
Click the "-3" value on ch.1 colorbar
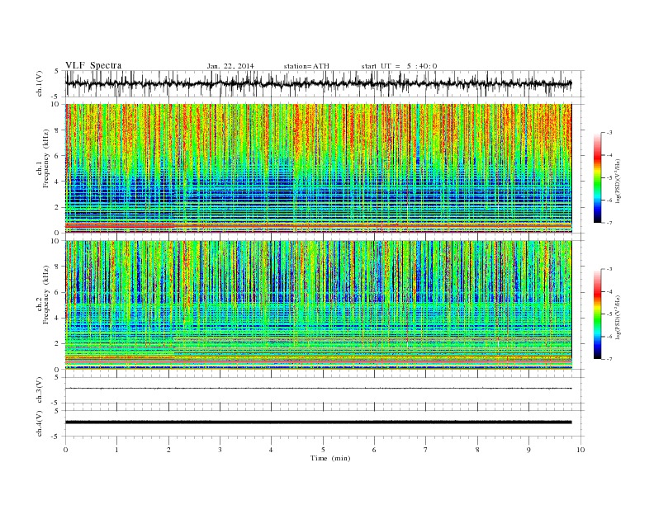[x=609, y=133]
